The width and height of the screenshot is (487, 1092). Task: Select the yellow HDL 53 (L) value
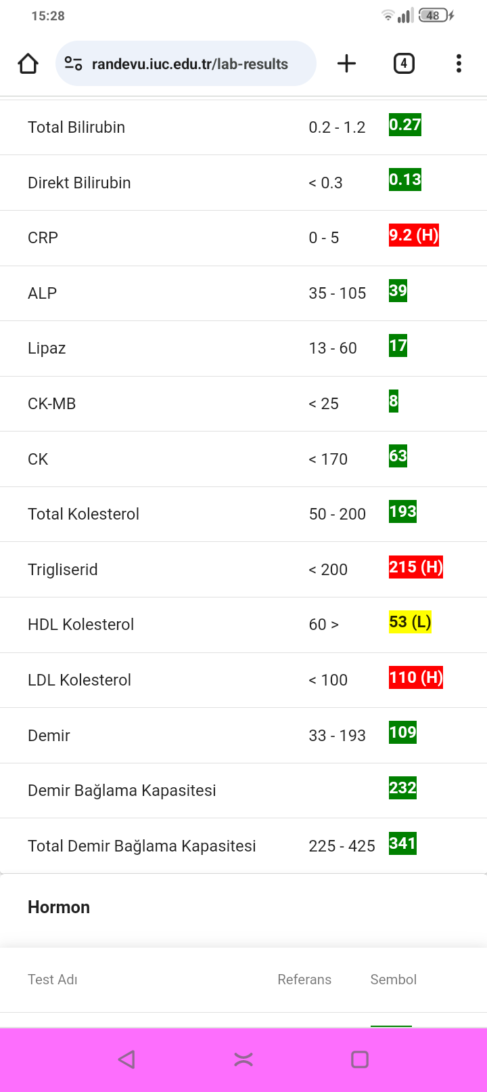pyautogui.click(x=410, y=622)
